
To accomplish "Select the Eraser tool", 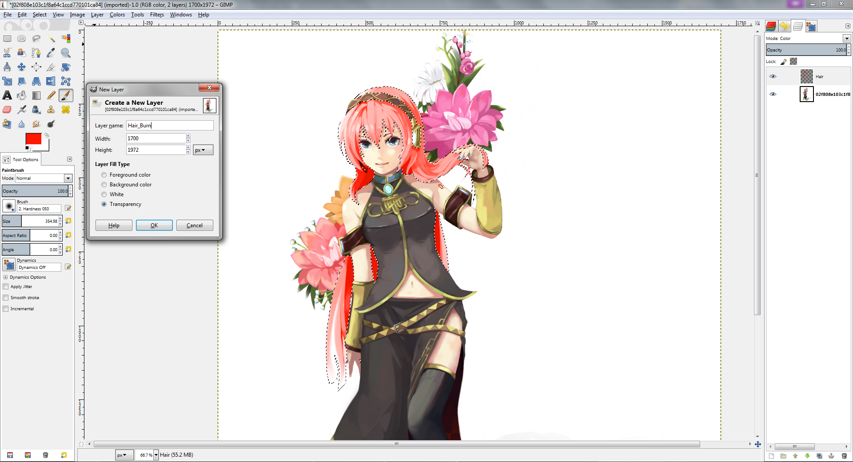I will [x=7, y=110].
